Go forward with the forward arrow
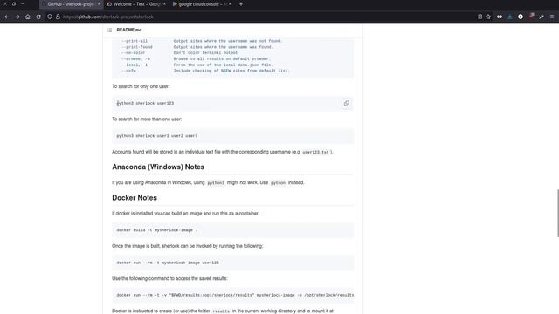The height and width of the screenshot is (314, 559). [x=17, y=17]
